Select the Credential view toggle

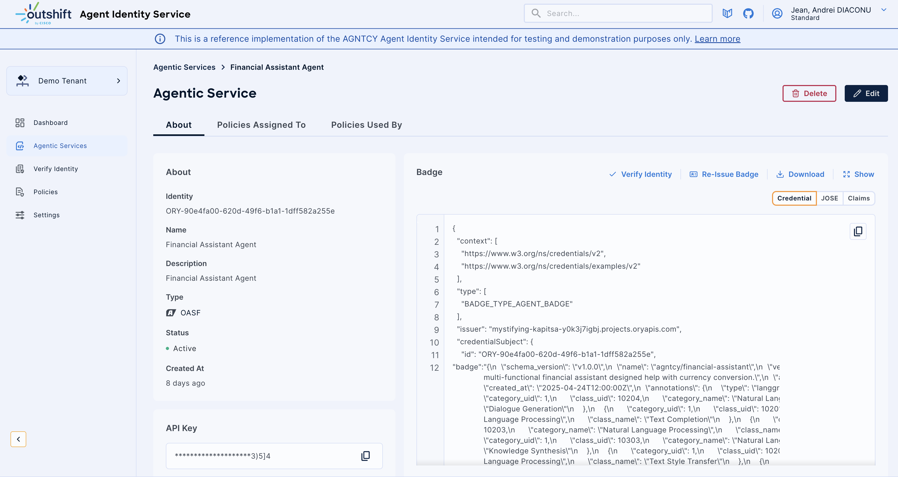click(x=794, y=198)
